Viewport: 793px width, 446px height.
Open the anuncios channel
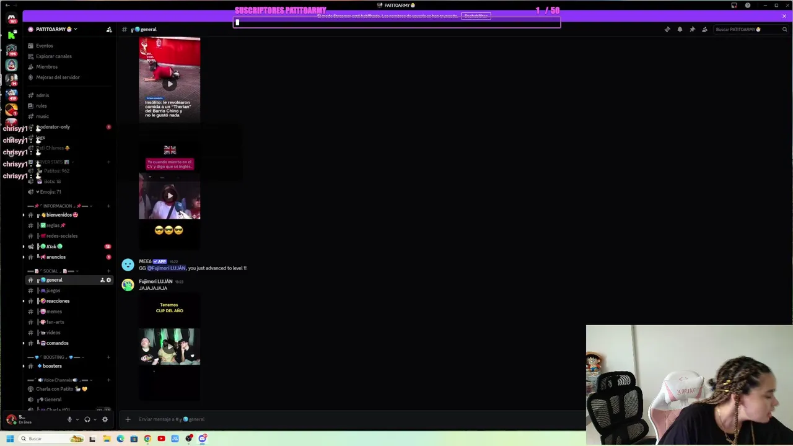[69, 257]
